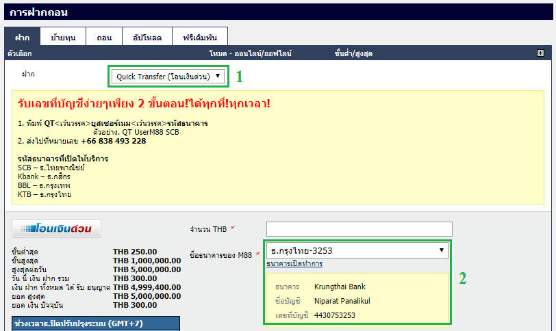Click the โหมด - ออนไลน์/ออฟไลน์ column header
Image resolution: width=556 pixels, height=331 pixels.
(251, 53)
